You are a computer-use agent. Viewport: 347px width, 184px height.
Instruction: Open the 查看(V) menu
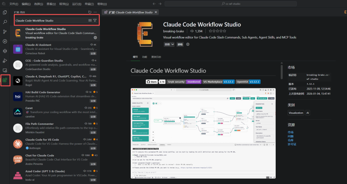click(51, 4)
